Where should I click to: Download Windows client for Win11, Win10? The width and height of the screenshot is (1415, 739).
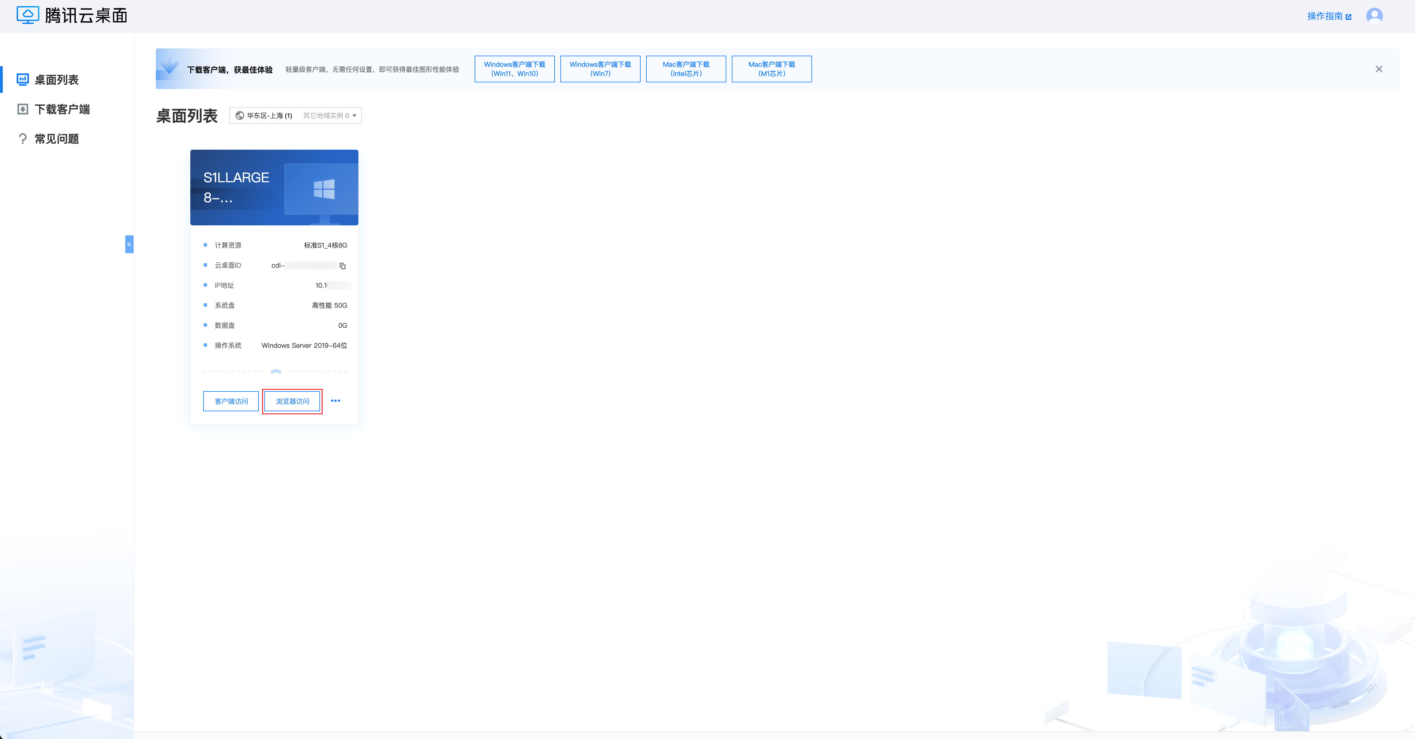(x=514, y=69)
